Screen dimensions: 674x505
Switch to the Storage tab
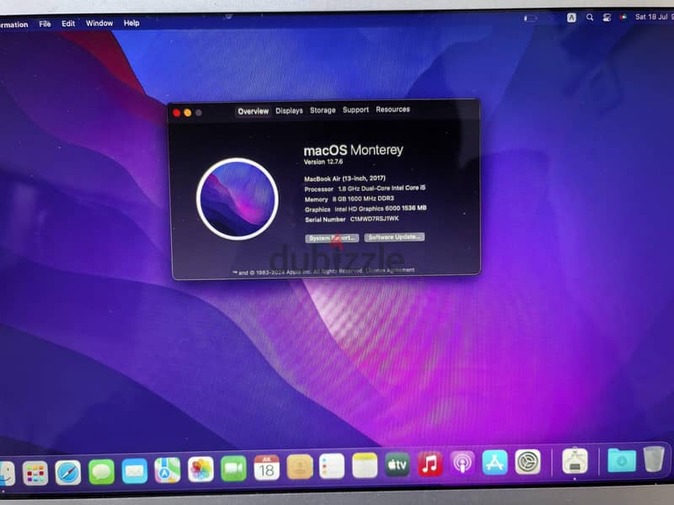[323, 110]
